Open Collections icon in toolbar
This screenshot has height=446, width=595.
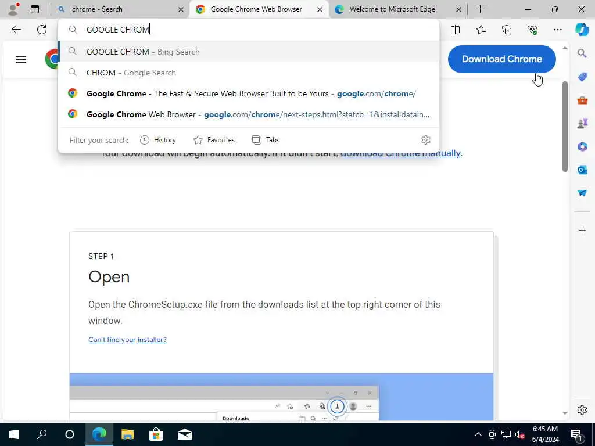(x=507, y=30)
